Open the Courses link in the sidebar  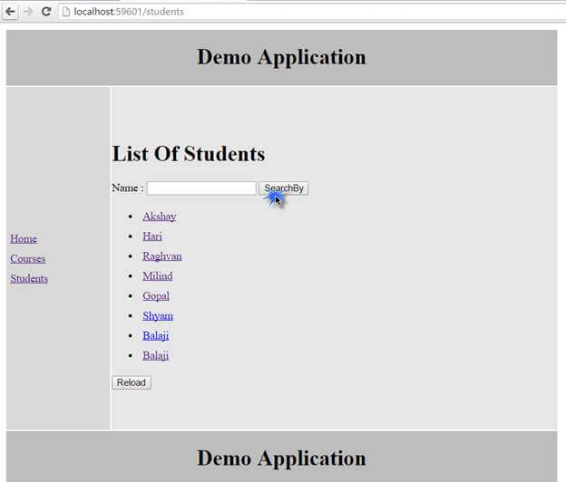tap(28, 258)
